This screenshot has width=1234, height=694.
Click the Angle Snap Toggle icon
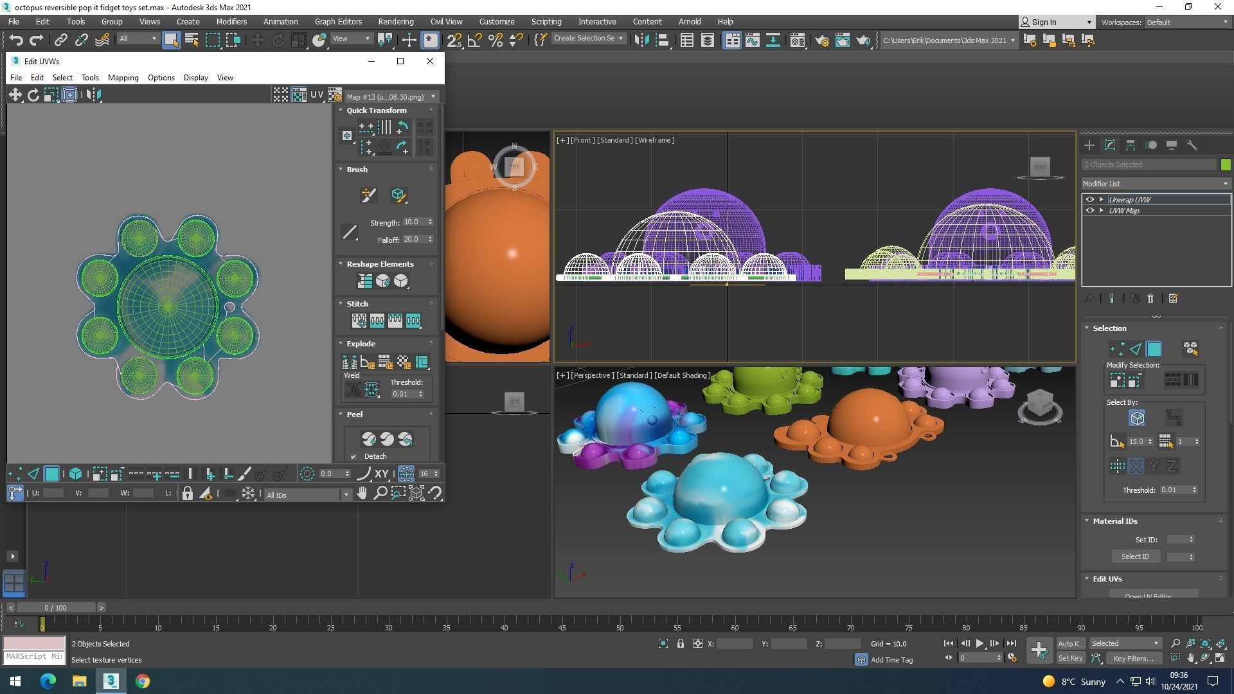(x=474, y=40)
